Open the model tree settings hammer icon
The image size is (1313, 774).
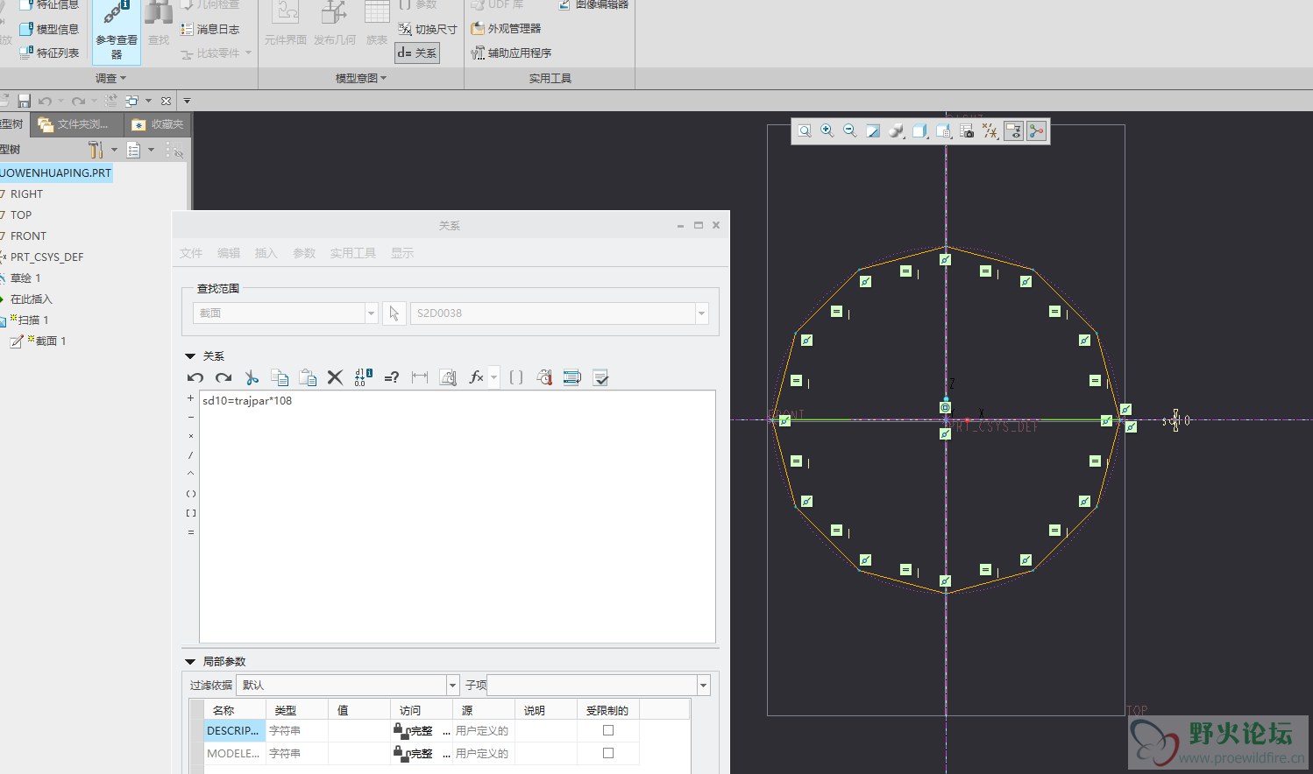pyautogui.click(x=96, y=150)
